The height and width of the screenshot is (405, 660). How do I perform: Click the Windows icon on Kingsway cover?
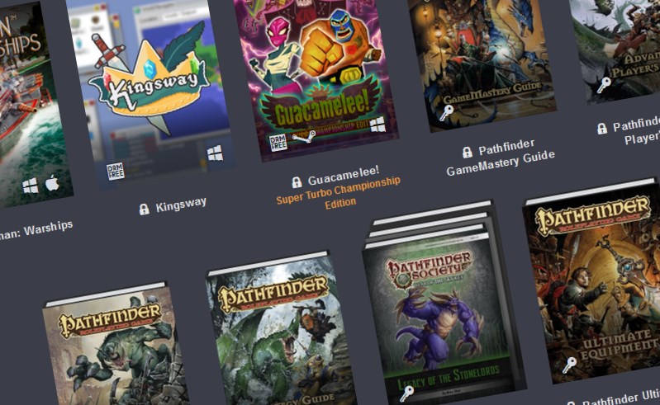point(215,153)
